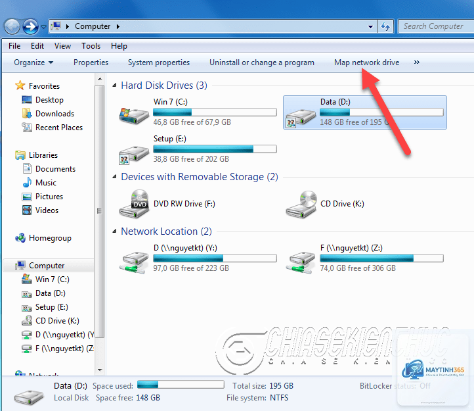The image size is (474, 411).
Task: Open the address bar history dropdown
Action: (x=370, y=27)
